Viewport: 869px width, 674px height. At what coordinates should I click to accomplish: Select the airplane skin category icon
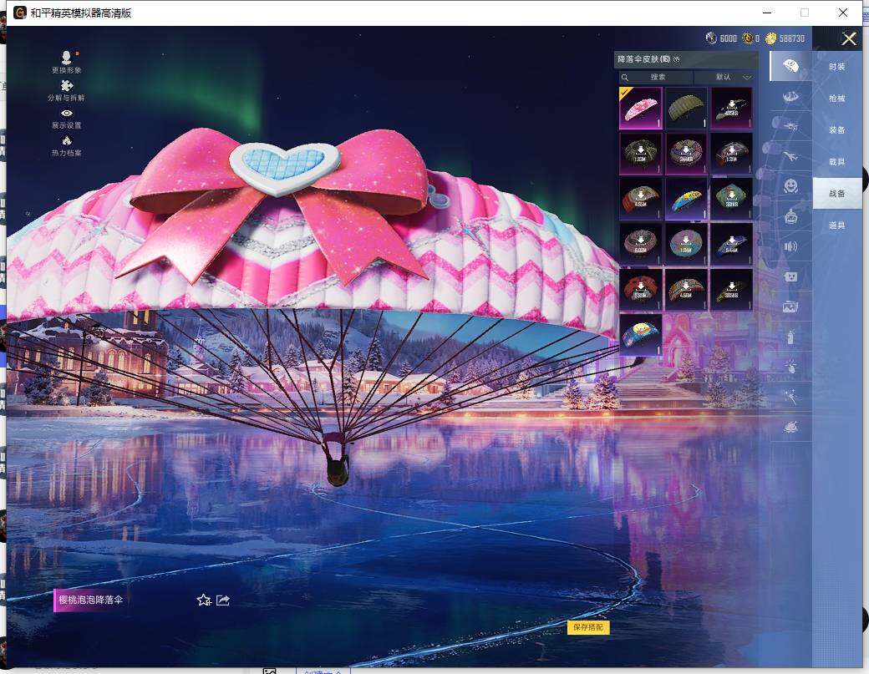(790, 155)
